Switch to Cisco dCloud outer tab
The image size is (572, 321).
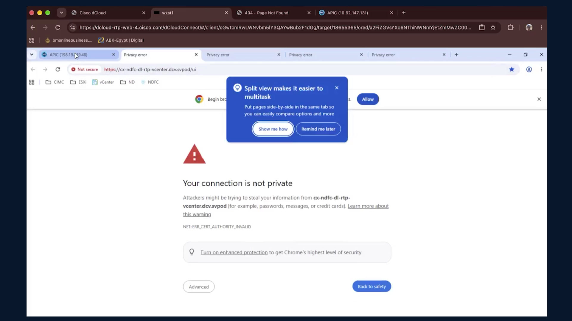click(x=109, y=12)
